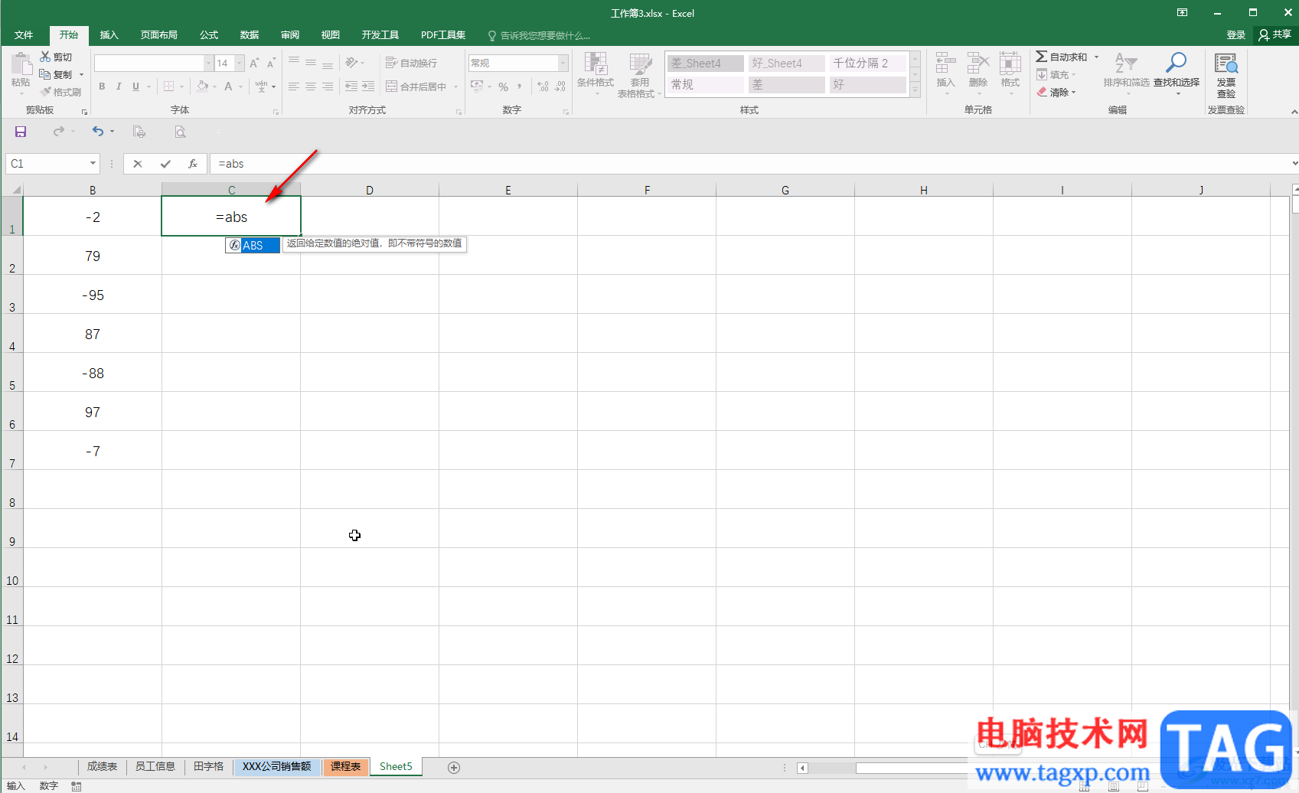Click the orientation text angle icon
This screenshot has width=1299, height=793.
point(351,63)
